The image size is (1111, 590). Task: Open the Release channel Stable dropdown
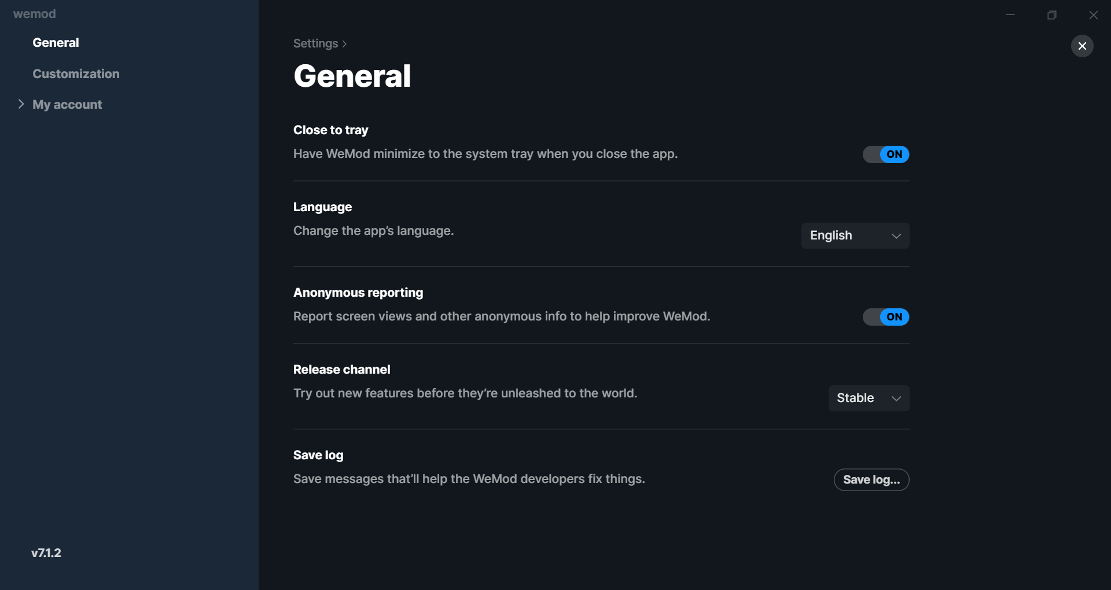coord(869,398)
